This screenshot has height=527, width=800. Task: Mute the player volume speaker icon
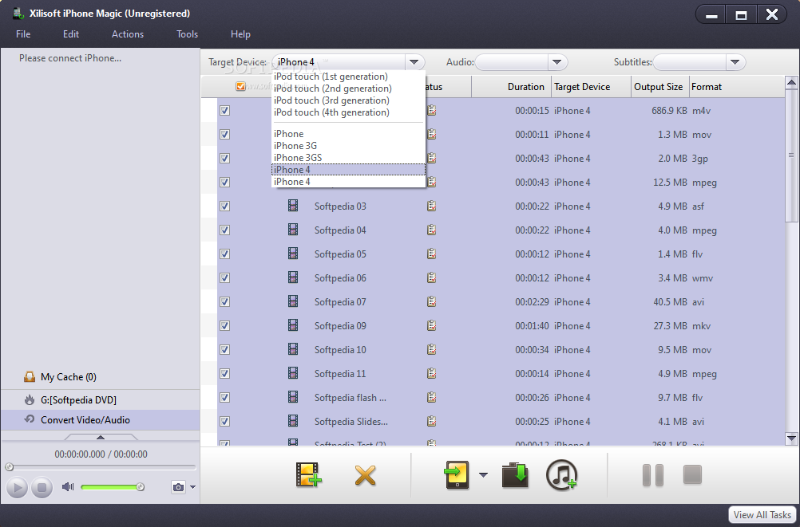pos(67,486)
